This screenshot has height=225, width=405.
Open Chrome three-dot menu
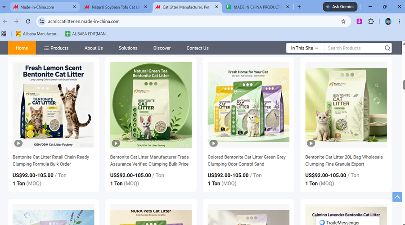click(x=399, y=22)
